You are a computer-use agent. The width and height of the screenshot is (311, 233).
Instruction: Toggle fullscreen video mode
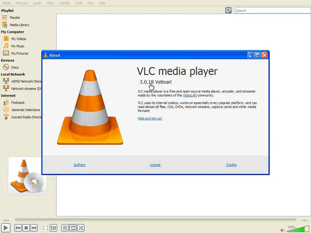(x=46, y=228)
